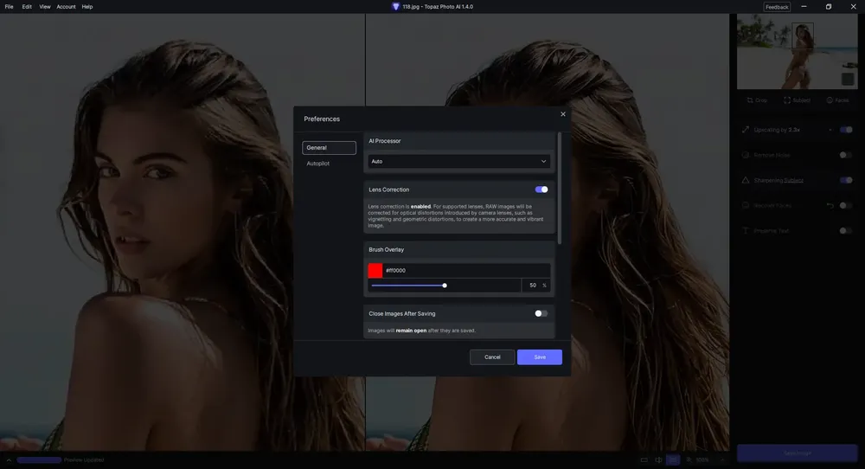Viewport: 865px width, 469px height.
Task: Open the File menu
Action: pos(9,7)
